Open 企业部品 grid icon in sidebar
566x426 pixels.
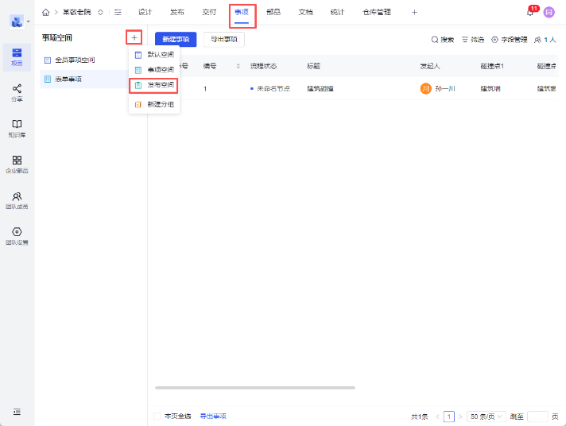pyautogui.click(x=17, y=164)
